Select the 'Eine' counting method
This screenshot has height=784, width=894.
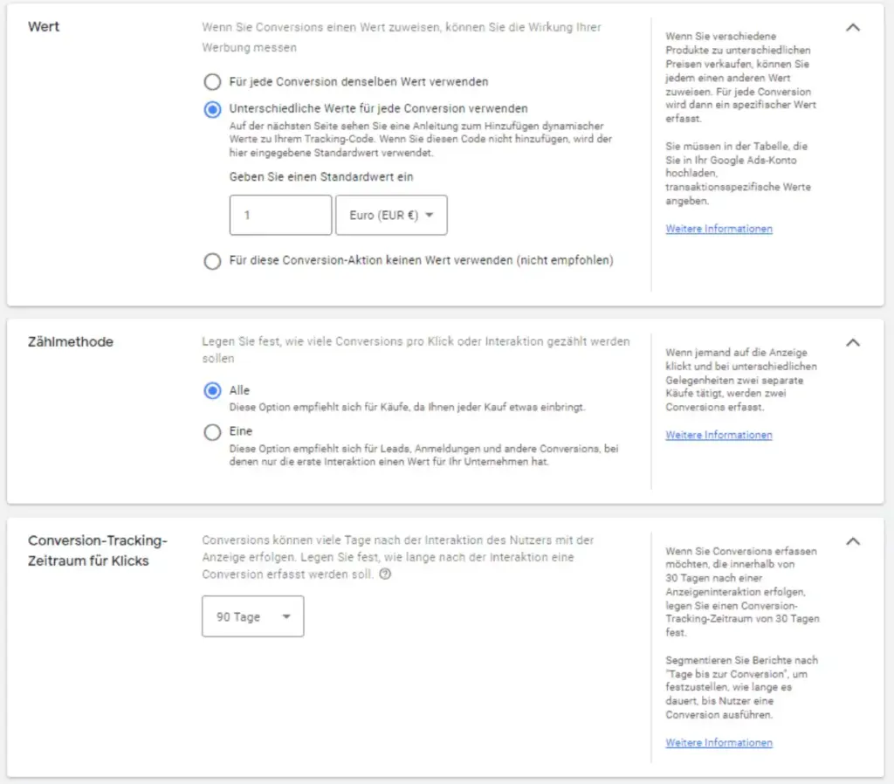click(x=212, y=432)
